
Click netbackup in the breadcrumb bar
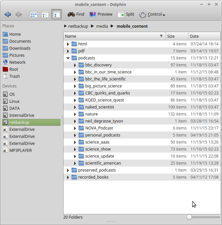[78, 26]
